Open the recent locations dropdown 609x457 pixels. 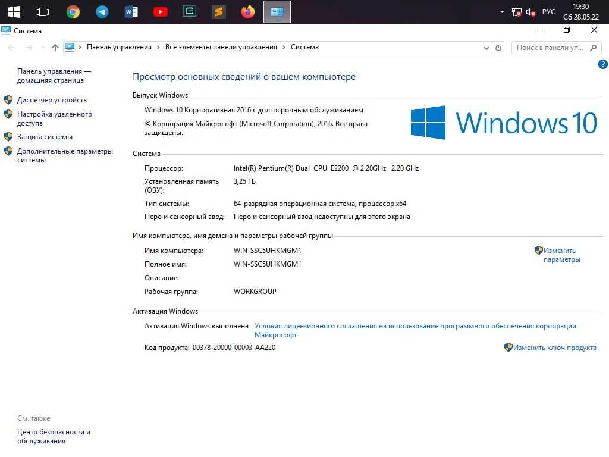pyautogui.click(x=43, y=48)
